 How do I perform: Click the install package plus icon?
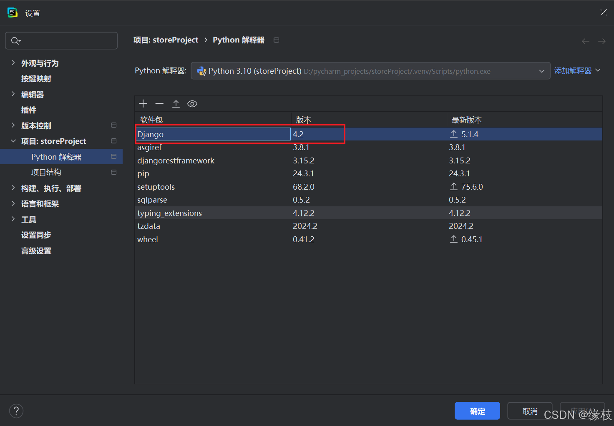coord(143,103)
